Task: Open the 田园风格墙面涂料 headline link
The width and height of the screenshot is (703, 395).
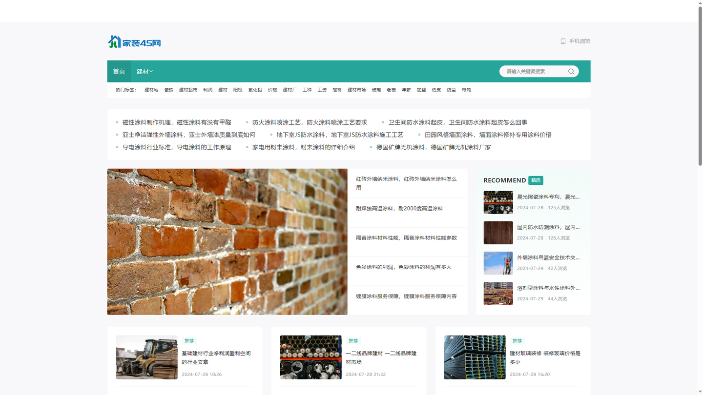Action: [488, 135]
